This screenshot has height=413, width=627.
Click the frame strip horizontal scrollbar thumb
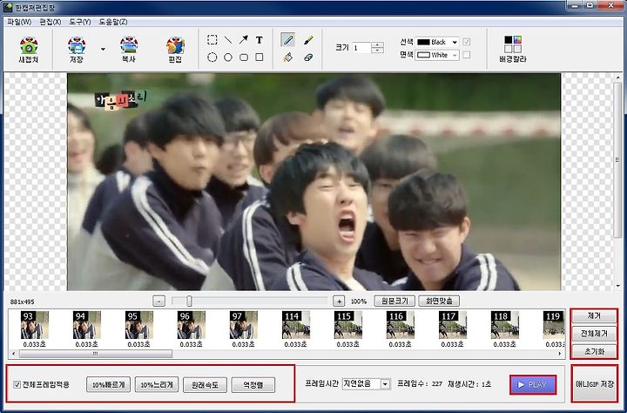tap(95, 354)
